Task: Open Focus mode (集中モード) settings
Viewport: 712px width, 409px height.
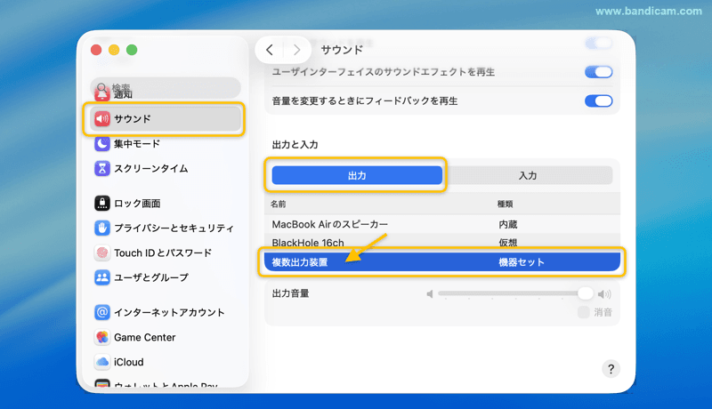Action: (x=127, y=144)
